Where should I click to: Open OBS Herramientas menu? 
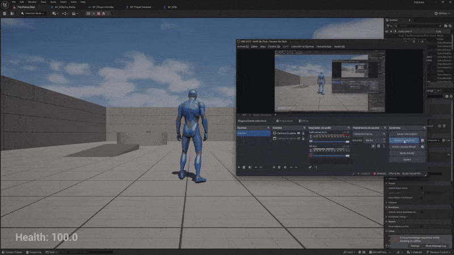pos(323,46)
